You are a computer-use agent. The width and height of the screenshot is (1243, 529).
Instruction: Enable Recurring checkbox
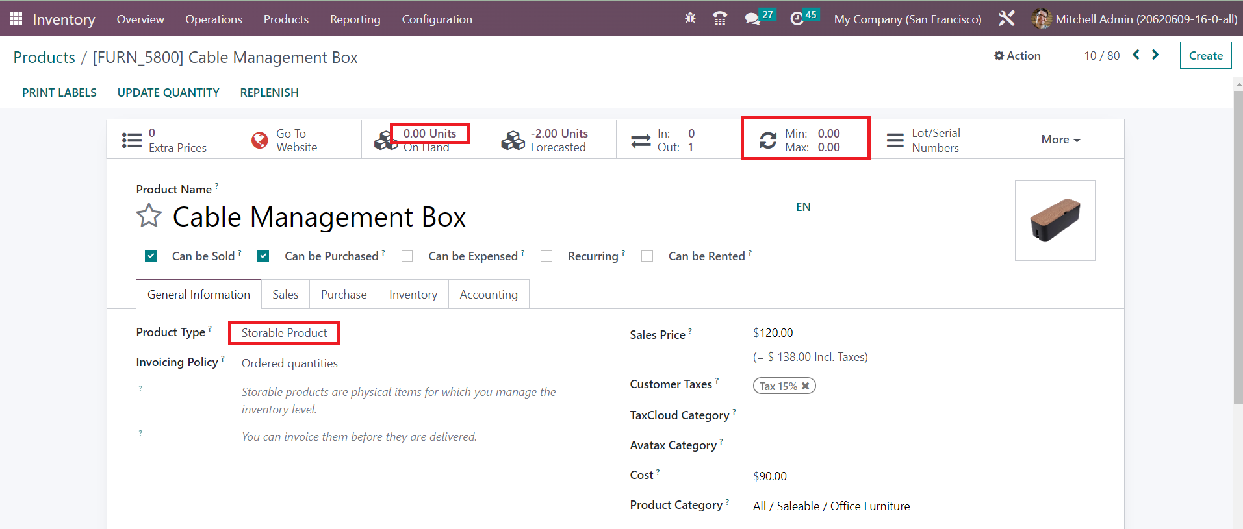pos(546,256)
